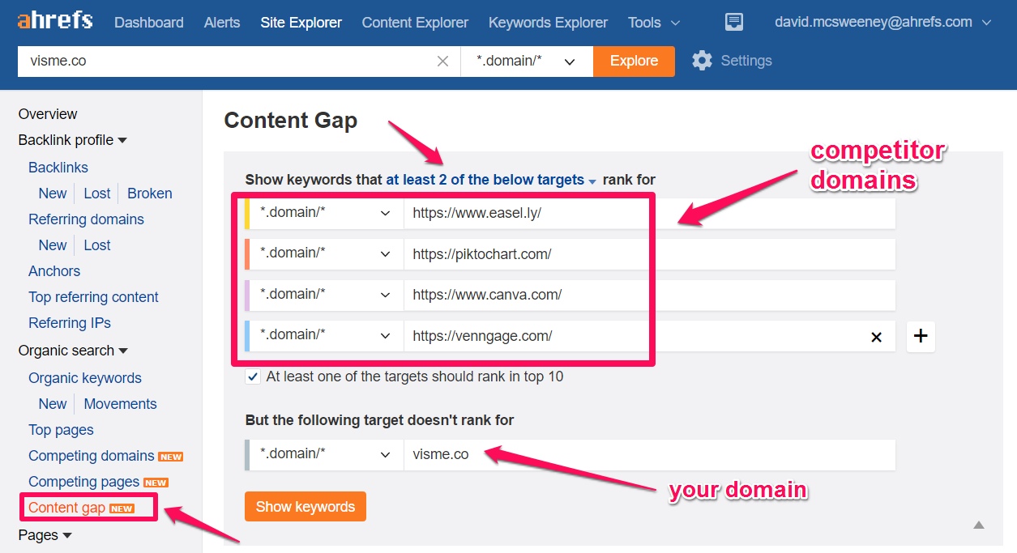This screenshot has height=553, width=1017.
Task: Open Organic keywords report
Action: [85, 378]
